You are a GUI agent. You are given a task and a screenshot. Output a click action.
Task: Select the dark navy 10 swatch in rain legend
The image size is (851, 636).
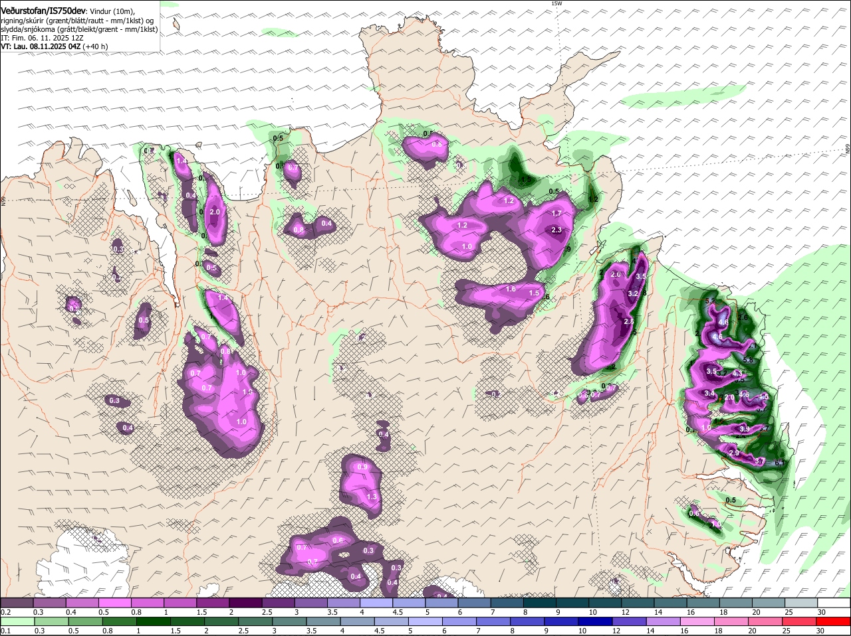click(x=594, y=621)
